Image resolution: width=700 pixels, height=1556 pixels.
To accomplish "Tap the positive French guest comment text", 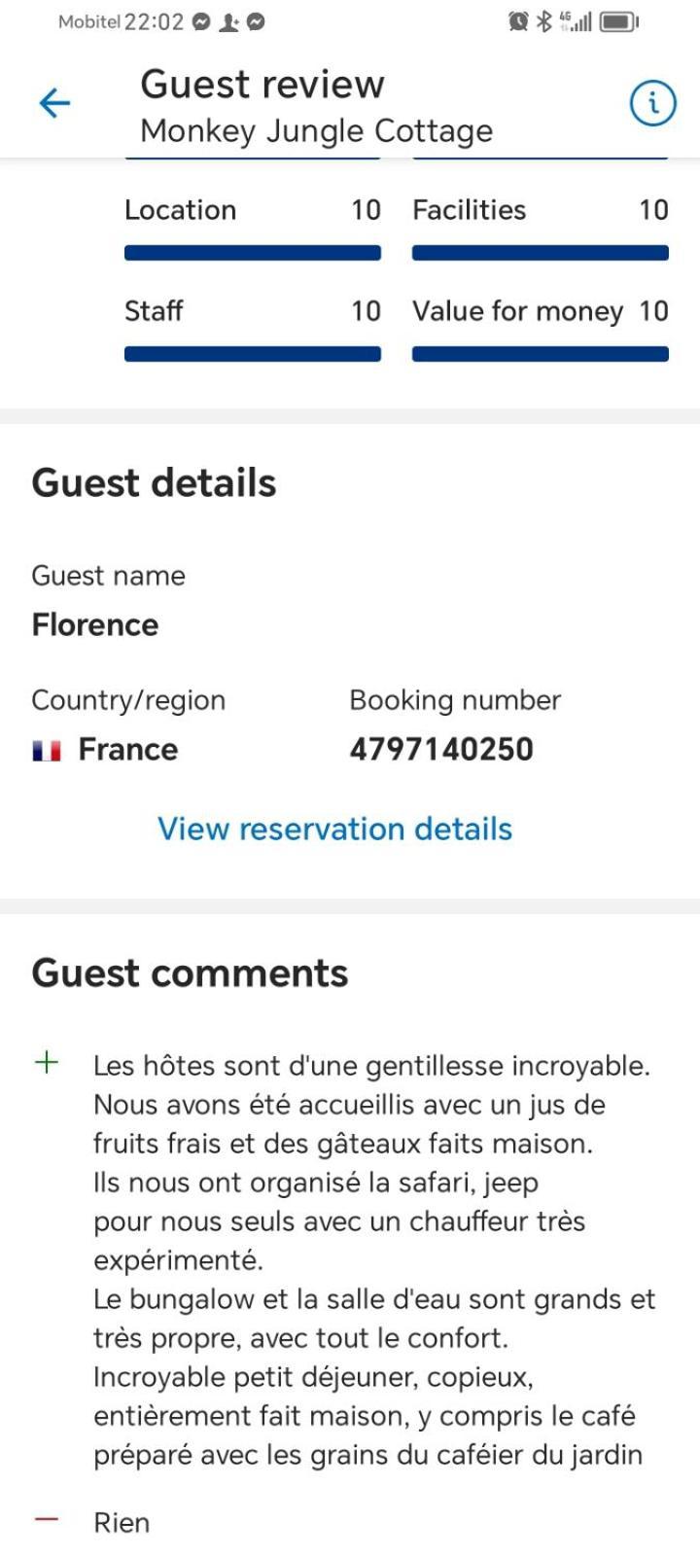I will [374, 1260].
